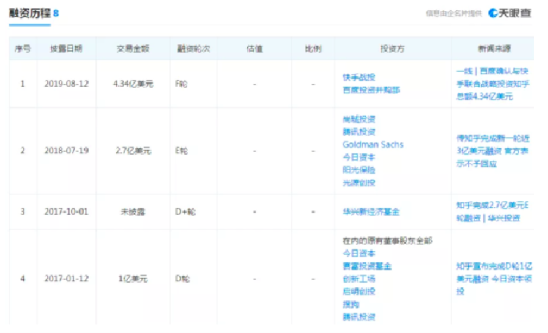Open 今日资本 in the E轮 row
The height and width of the screenshot is (333, 548).
point(358,157)
